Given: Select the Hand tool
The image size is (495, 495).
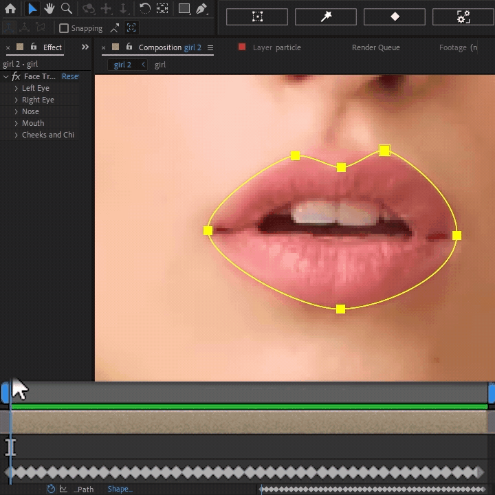Looking at the screenshot, I should click(x=49, y=9).
